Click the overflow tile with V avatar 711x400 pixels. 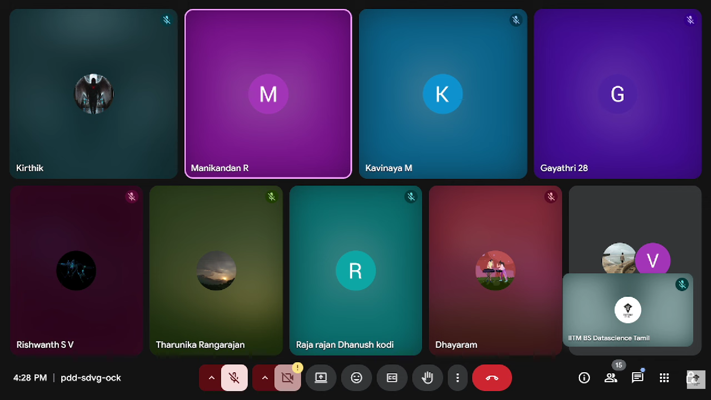pos(652,259)
